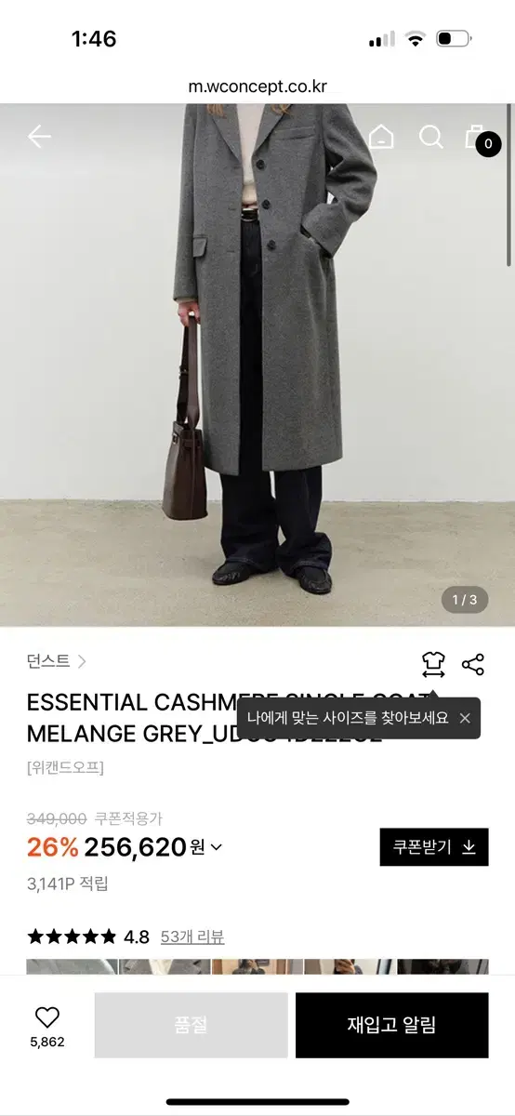Tap the grey coat product image
Screen dimensions: 515x1116
(257, 364)
